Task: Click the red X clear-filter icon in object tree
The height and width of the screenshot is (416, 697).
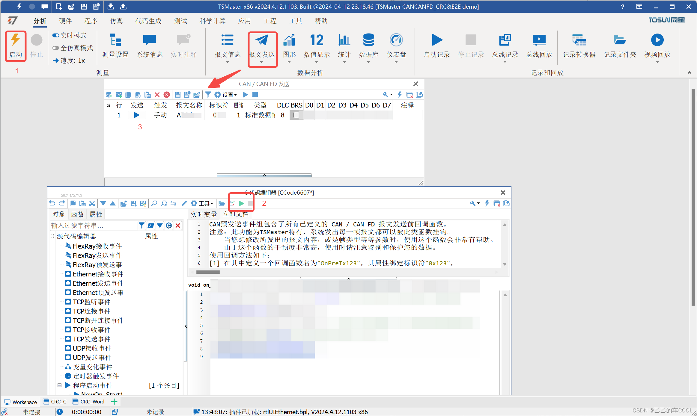Action: click(x=178, y=226)
